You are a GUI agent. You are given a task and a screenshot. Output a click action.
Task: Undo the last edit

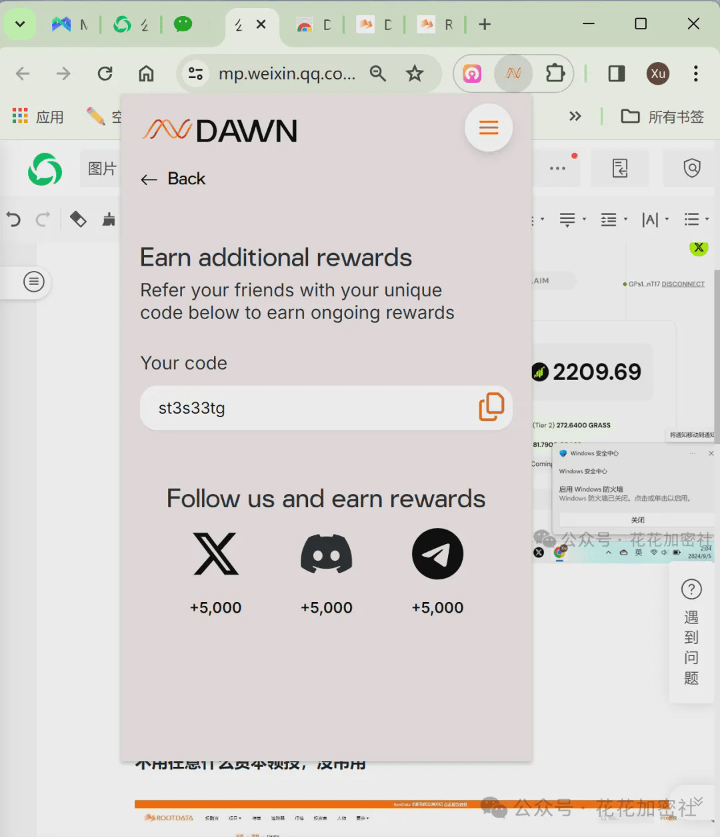[13, 219]
